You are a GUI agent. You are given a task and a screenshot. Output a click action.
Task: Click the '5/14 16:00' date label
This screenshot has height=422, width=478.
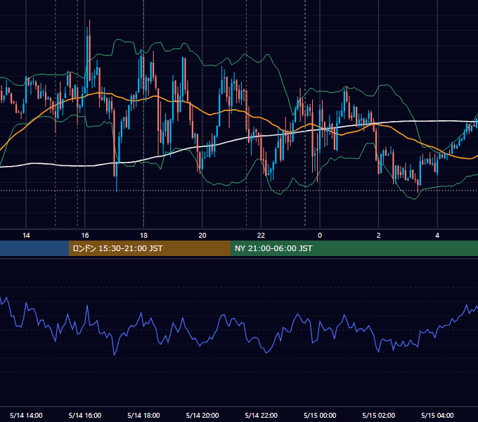click(85, 415)
